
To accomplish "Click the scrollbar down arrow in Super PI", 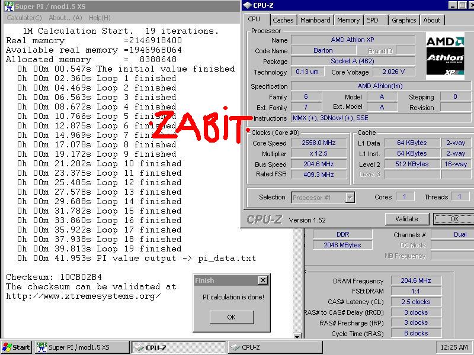I will pyautogui.click(x=297, y=336).
